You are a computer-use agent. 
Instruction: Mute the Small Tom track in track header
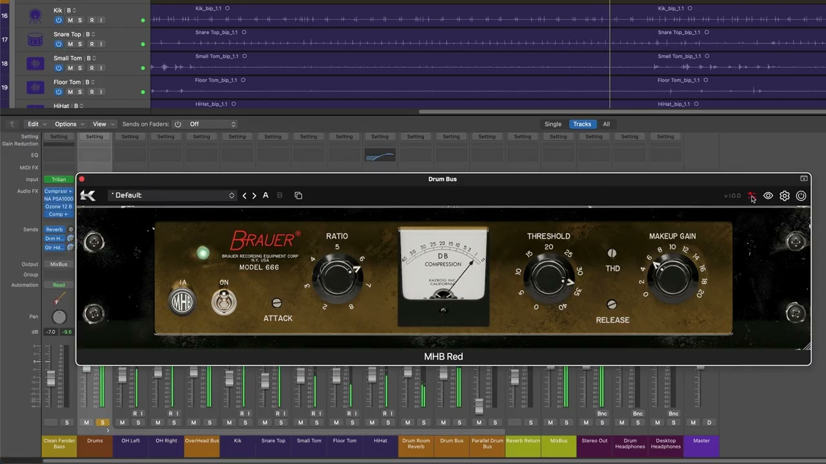tap(70, 68)
